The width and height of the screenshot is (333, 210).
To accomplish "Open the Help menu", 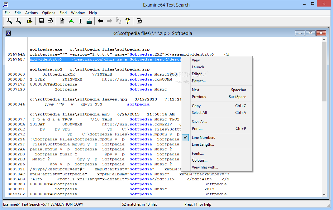I will (93, 13).
